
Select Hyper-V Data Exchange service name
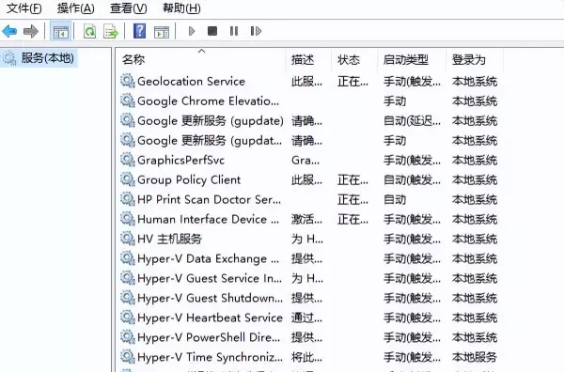(209, 258)
